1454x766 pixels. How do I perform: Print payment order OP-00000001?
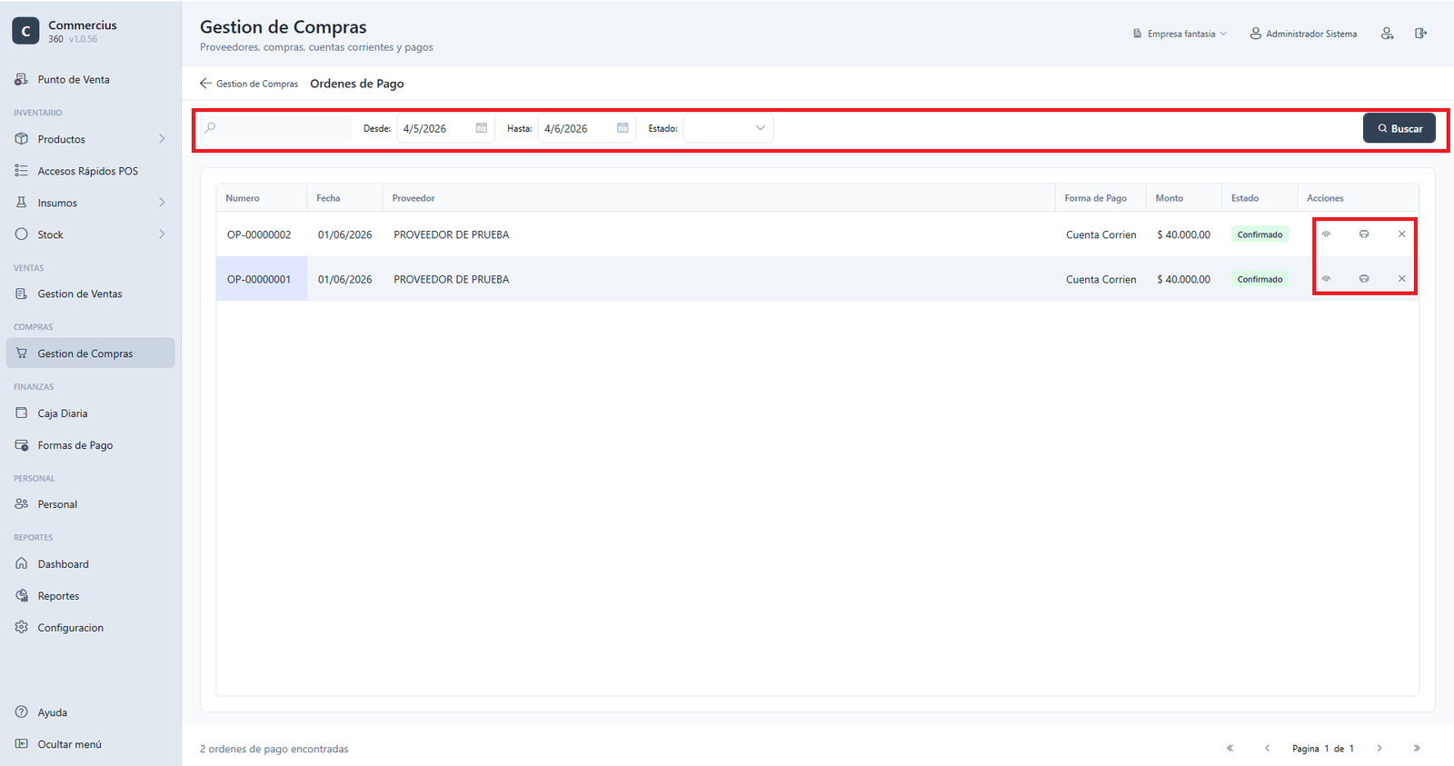pos(1364,279)
